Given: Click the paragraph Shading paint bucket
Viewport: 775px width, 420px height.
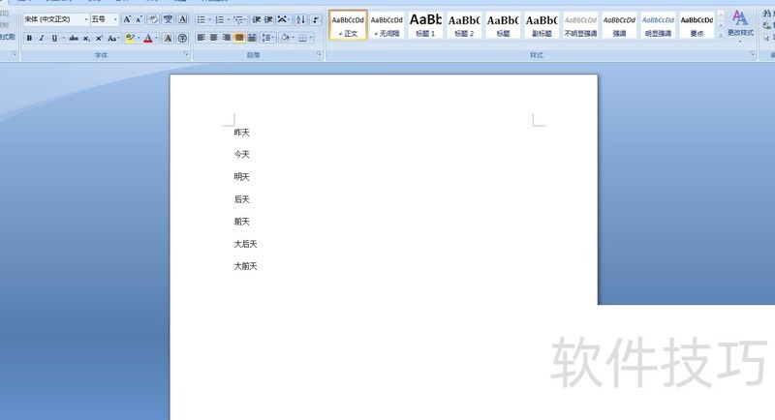Looking at the screenshot, I should (285, 38).
